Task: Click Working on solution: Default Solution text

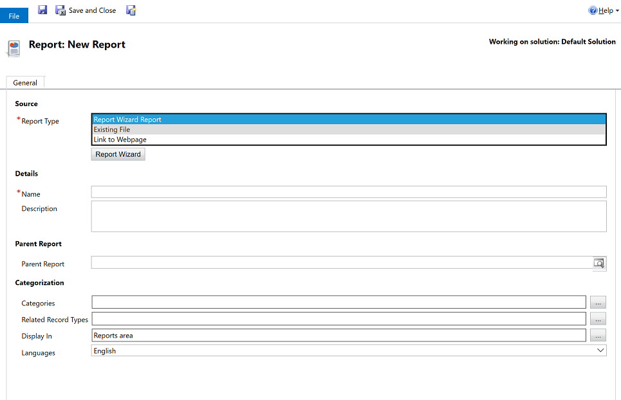Action: point(552,42)
